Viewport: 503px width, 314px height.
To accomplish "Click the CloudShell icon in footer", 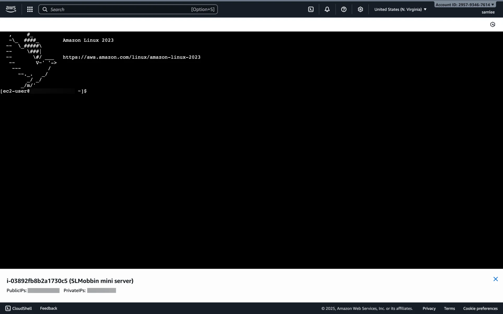I will tap(8, 308).
